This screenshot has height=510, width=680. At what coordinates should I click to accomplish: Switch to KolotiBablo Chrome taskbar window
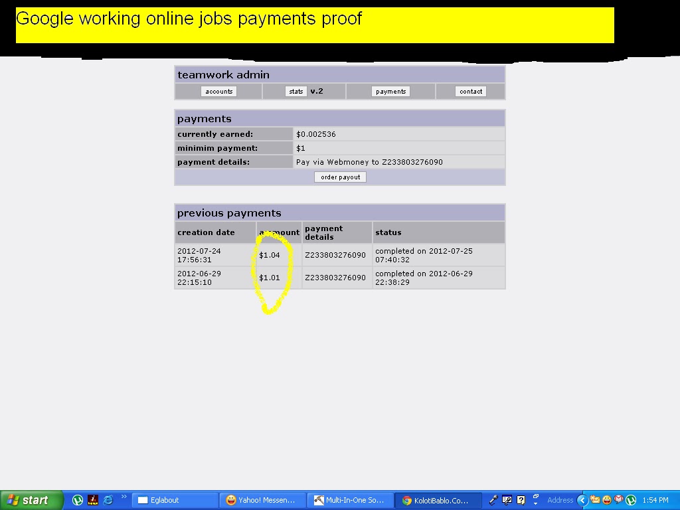coord(438,500)
